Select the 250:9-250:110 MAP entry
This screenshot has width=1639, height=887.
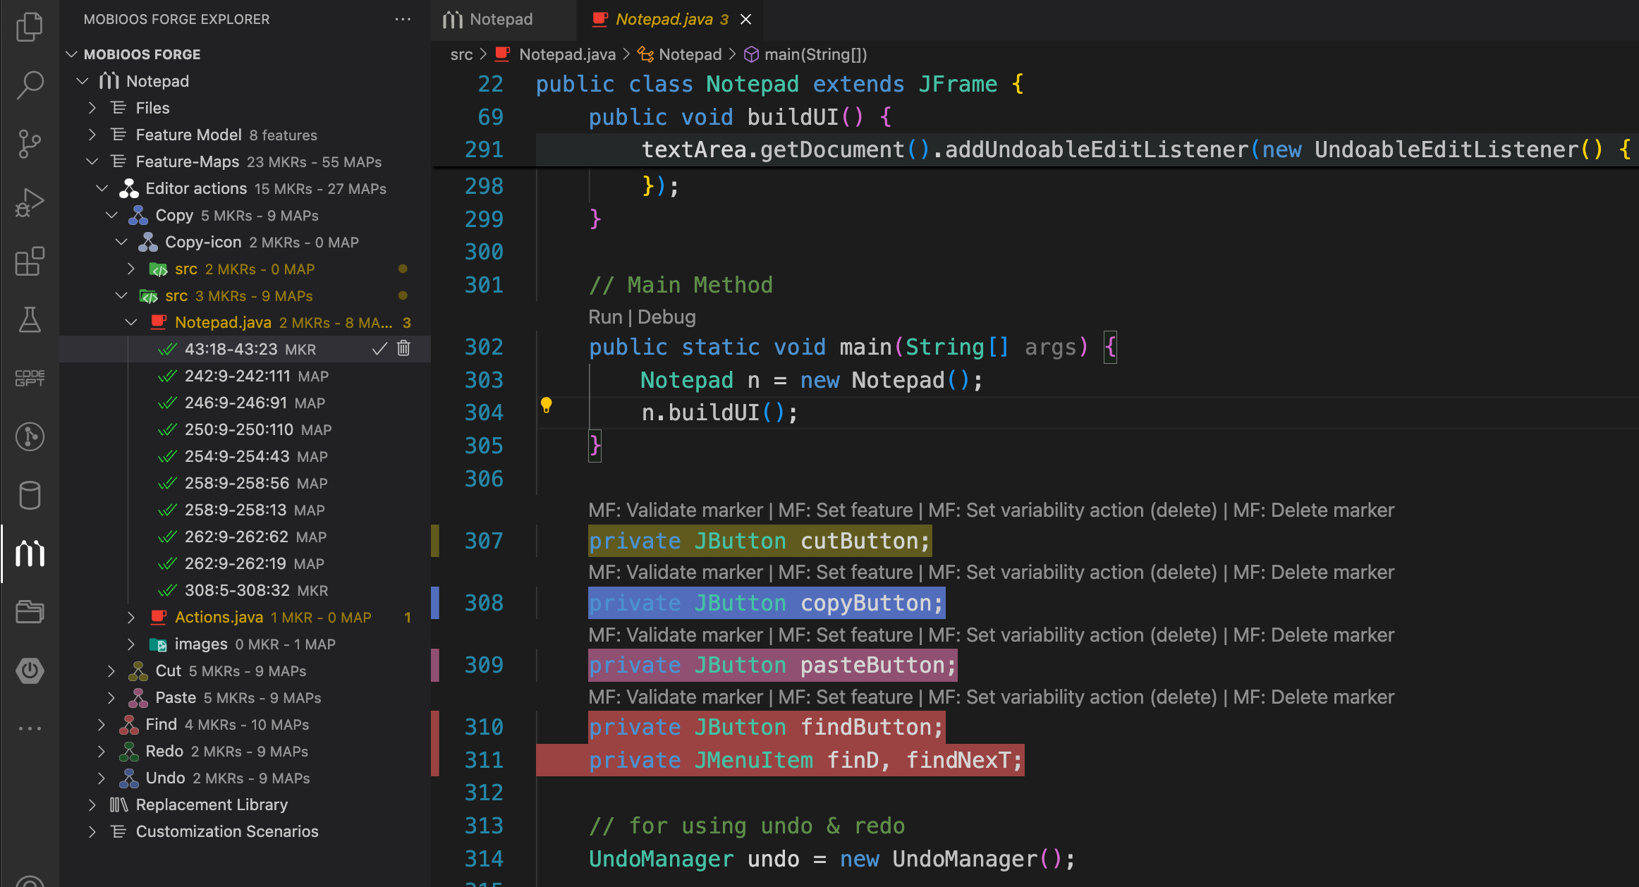click(245, 429)
